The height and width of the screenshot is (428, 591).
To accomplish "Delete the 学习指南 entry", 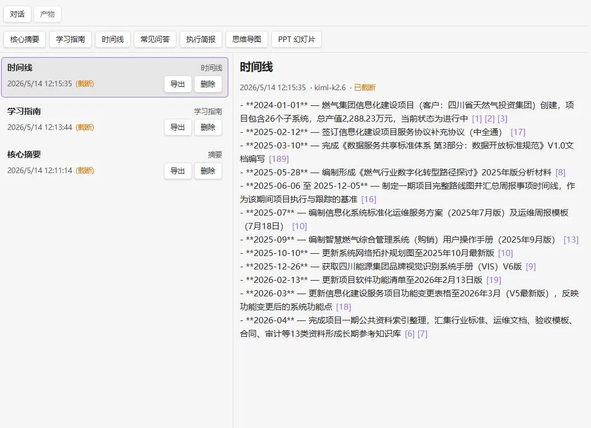I will pos(208,127).
